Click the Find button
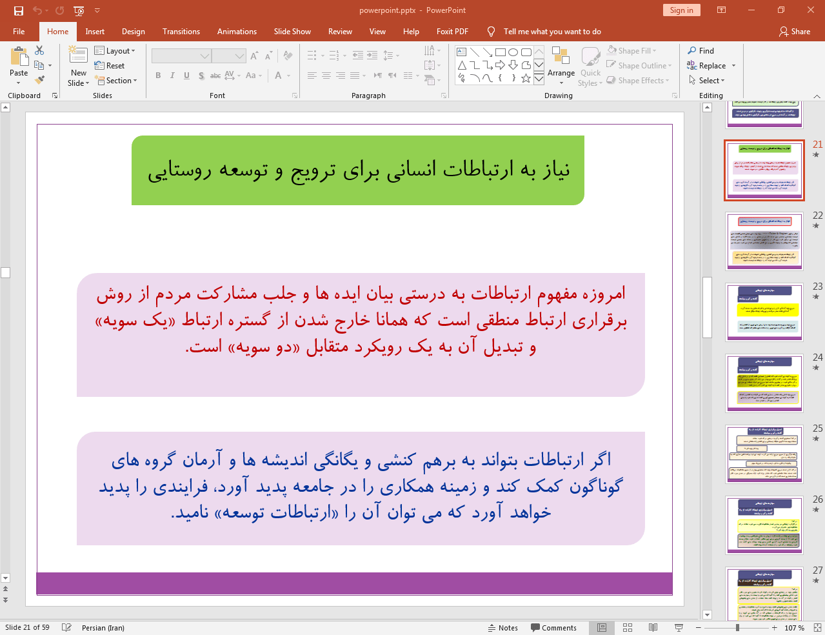 tap(701, 50)
